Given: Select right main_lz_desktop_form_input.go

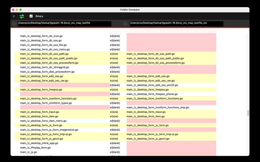Looking at the screenshot, I should point(146,112).
